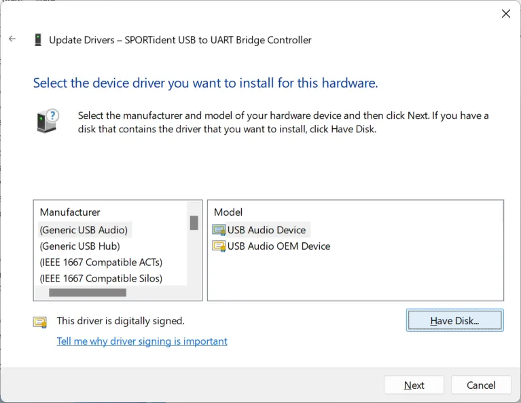Click the Model column header
Image resolution: width=521 pixels, height=403 pixels.
[x=228, y=212]
